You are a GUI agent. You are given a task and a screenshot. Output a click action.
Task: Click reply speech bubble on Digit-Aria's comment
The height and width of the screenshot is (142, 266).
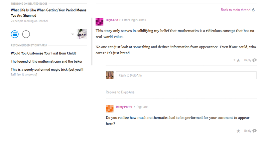pos(254,60)
